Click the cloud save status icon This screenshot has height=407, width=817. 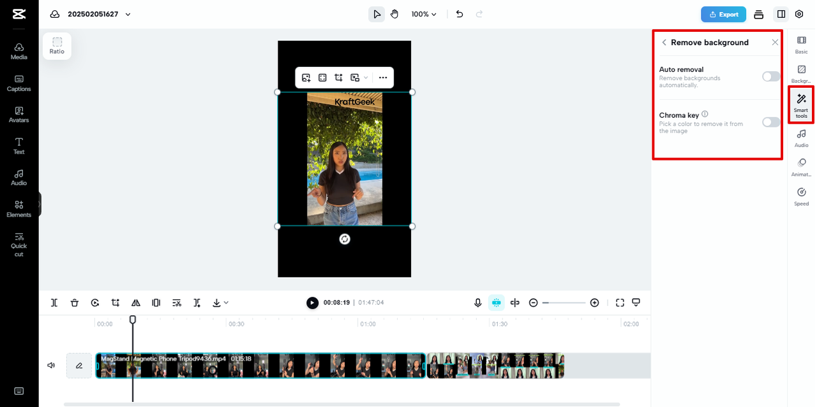point(54,14)
